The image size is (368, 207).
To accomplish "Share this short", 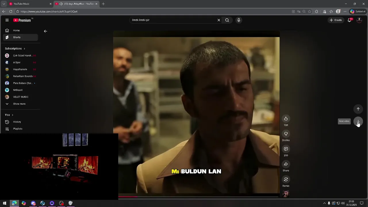I will [x=286, y=164].
